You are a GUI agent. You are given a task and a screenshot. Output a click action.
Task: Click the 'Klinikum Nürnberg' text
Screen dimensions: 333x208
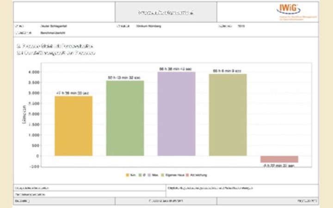[x=148, y=26]
